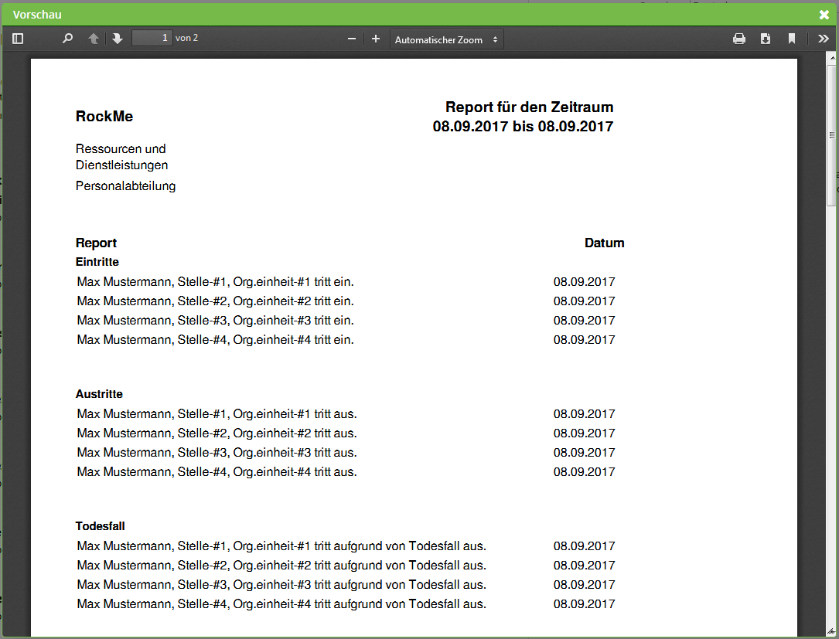
Task: Go to the previous page
Action: 94,39
